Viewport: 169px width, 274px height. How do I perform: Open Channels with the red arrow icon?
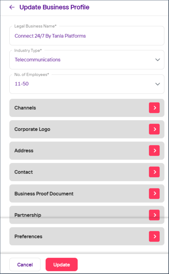click(154, 108)
